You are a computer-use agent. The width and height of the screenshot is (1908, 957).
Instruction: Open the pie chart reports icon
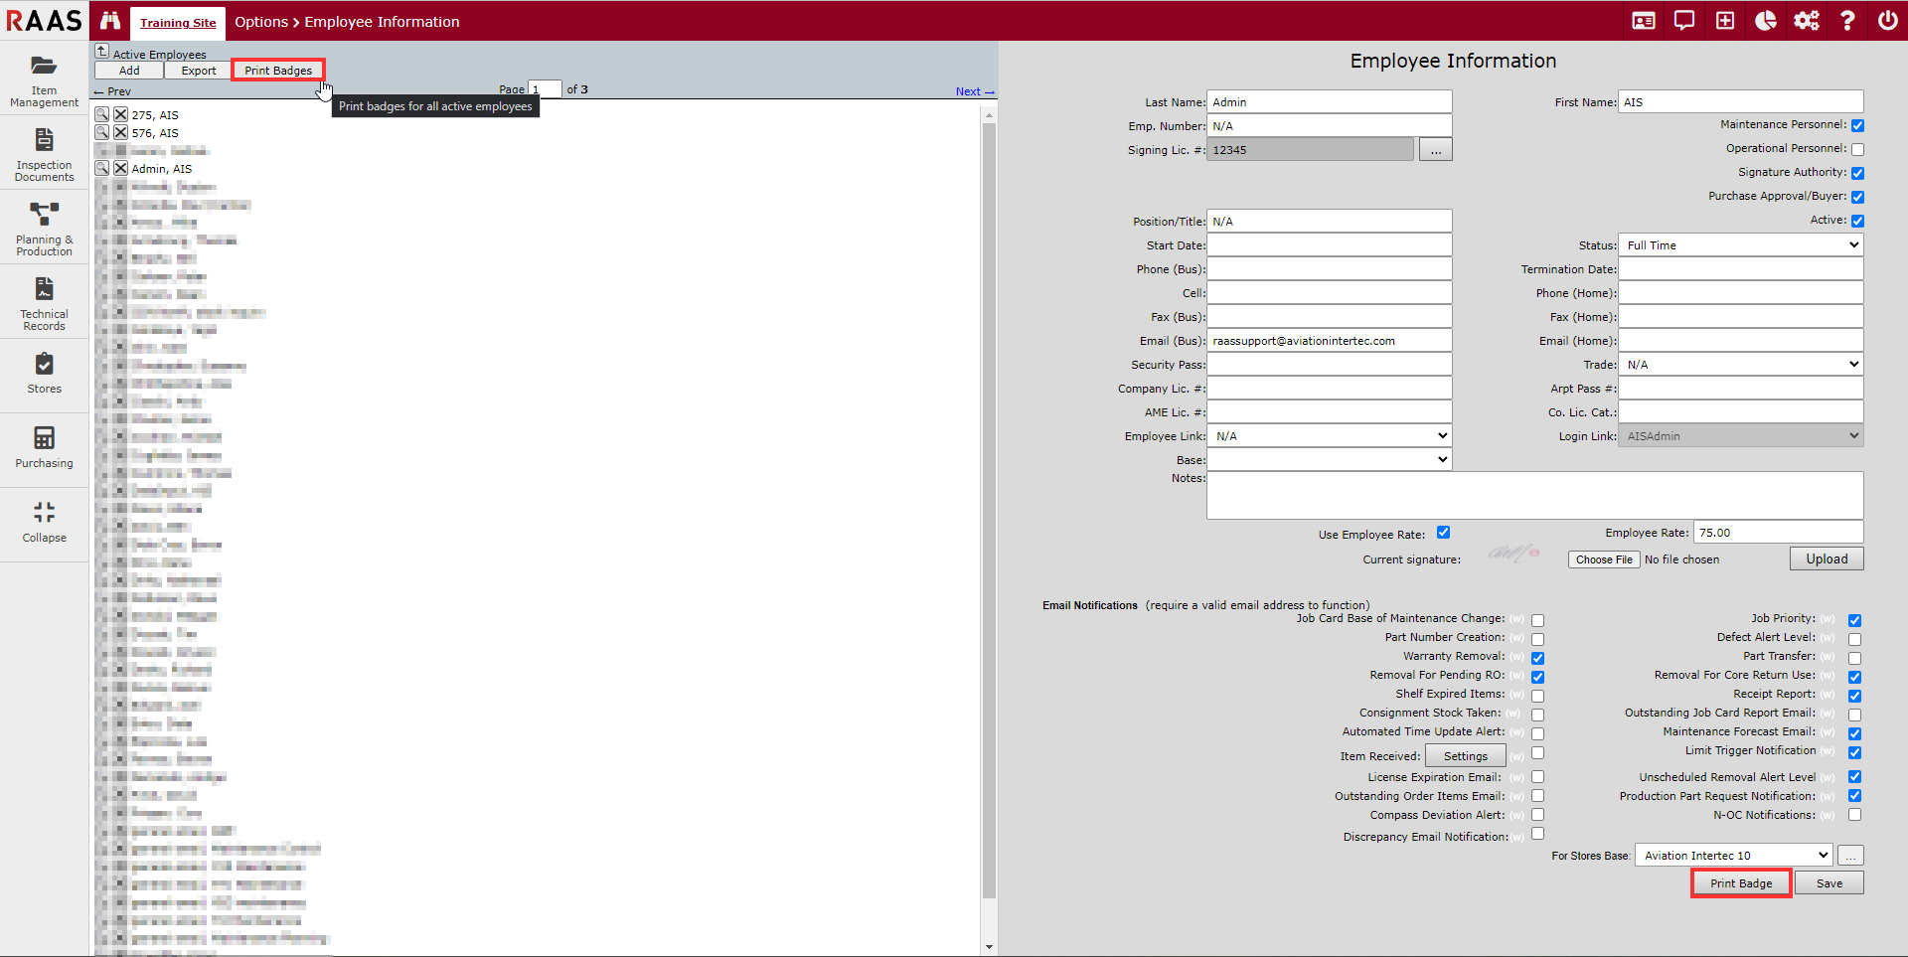point(1765,21)
